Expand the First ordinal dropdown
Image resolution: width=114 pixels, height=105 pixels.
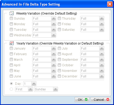pos(24,89)
